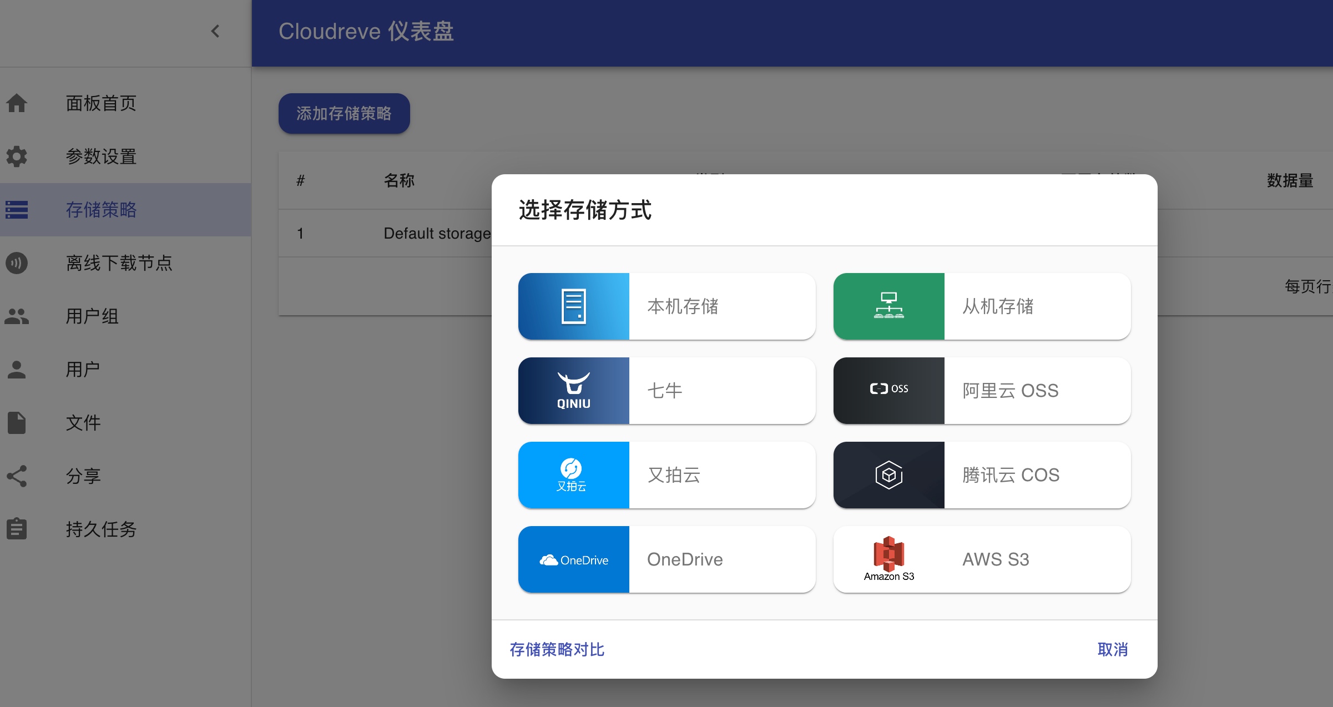
Task: Open 文件 menu item
Action: (125, 423)
